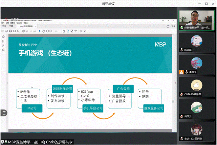
Task: Open the page thumbnails panel icon
Action: [3, 37]
